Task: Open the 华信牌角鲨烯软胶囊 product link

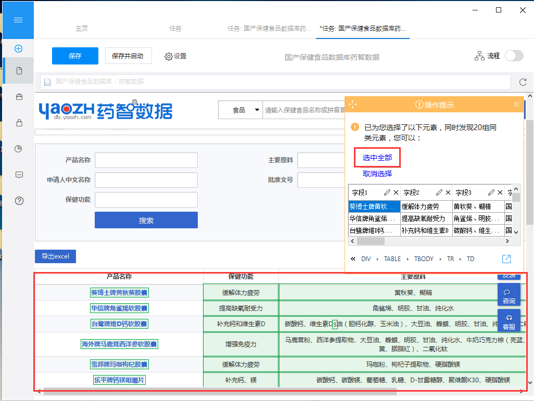Action: tap(119, 308)
